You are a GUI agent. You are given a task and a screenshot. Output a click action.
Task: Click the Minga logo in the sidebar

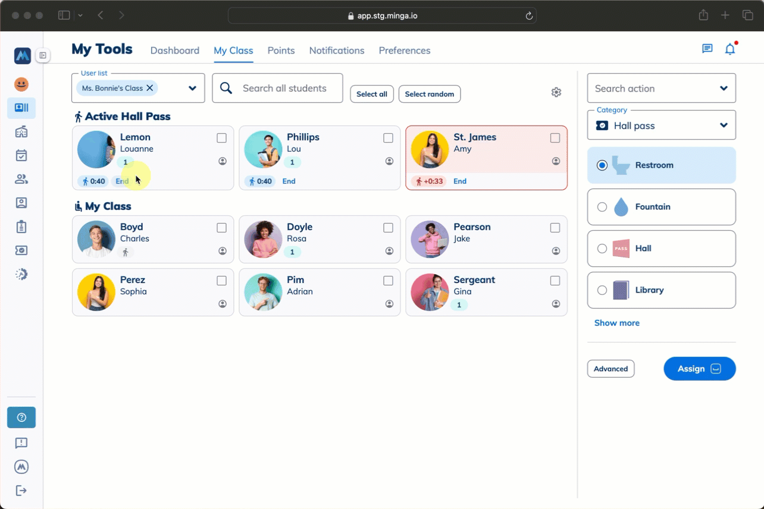pyautogui.click(x=22, y=56)
